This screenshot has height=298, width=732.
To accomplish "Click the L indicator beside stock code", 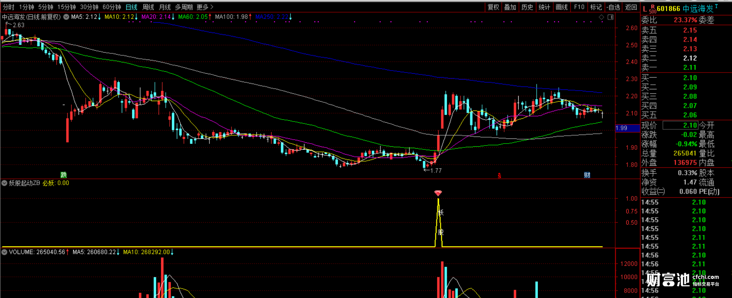I will [x=645, y=9].
